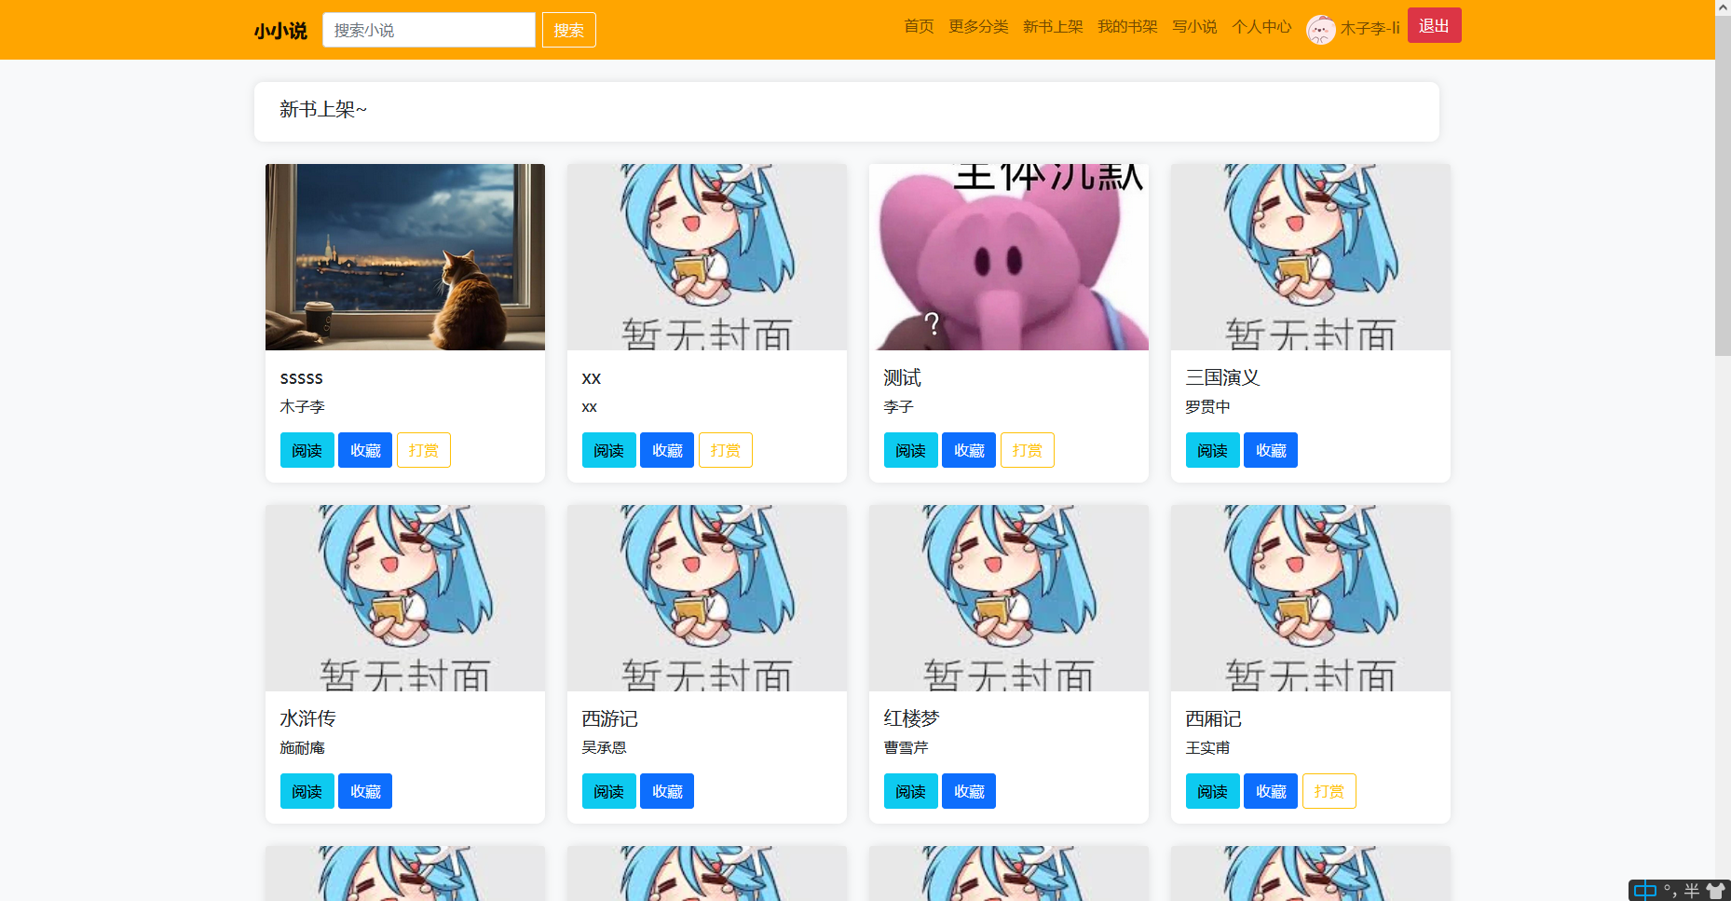
Task: Open the 个人中心 menu item
Action: pos(1261,26)
